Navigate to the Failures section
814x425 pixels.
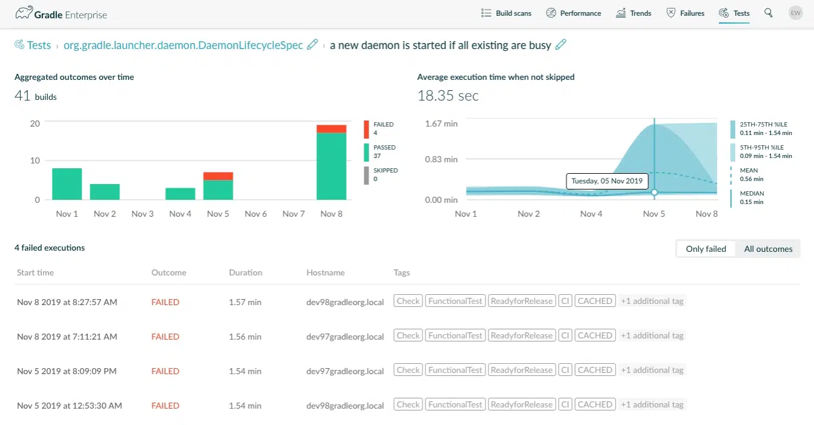pos(671,12)
